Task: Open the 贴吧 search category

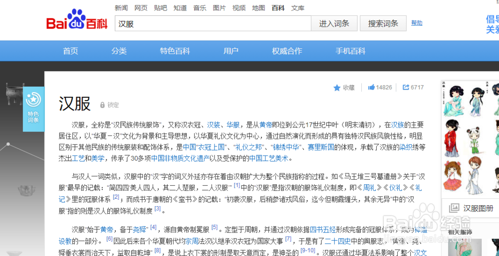Action: (x=160, y=8)
